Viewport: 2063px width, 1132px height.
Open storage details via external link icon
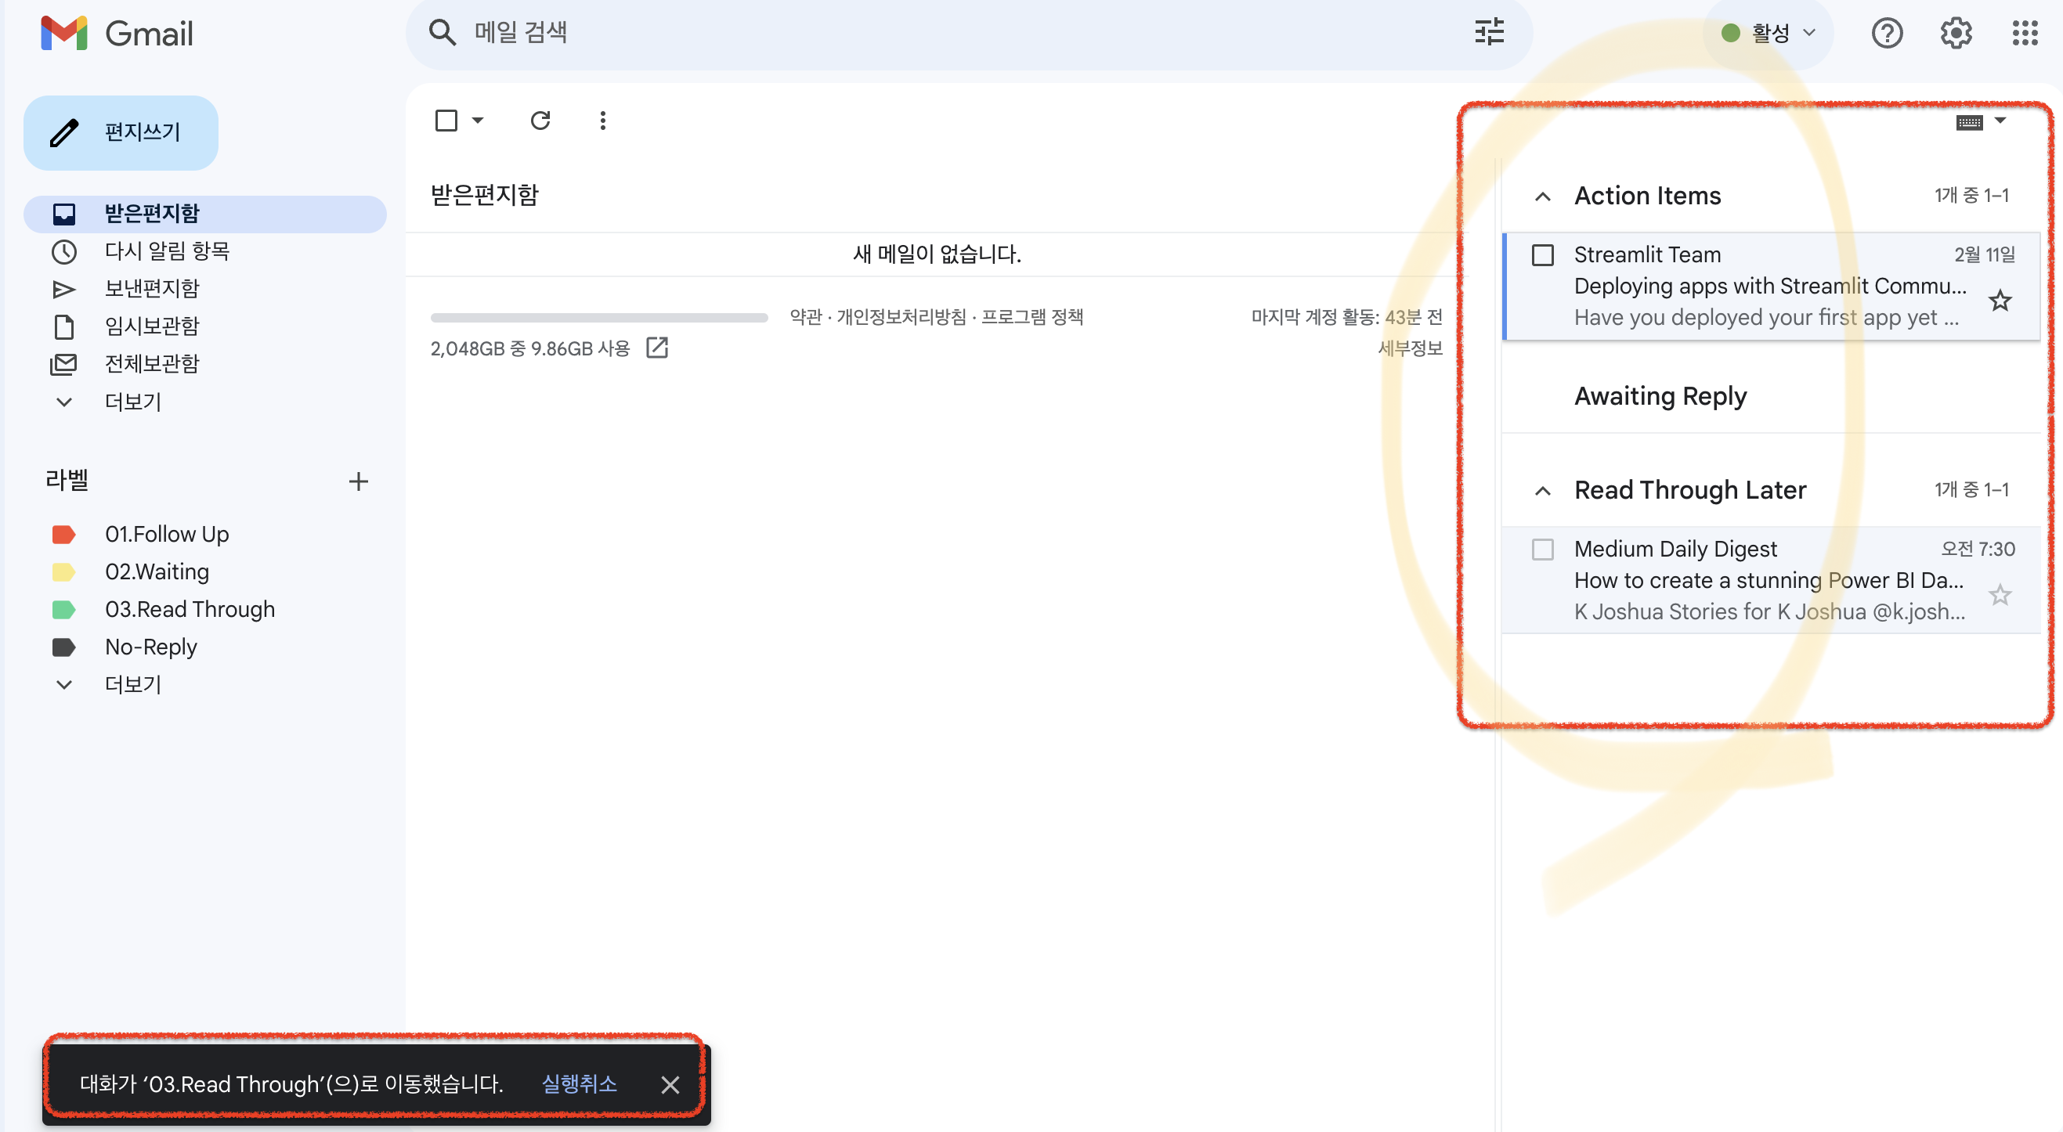pyautogui.click(x=657, y=348)
